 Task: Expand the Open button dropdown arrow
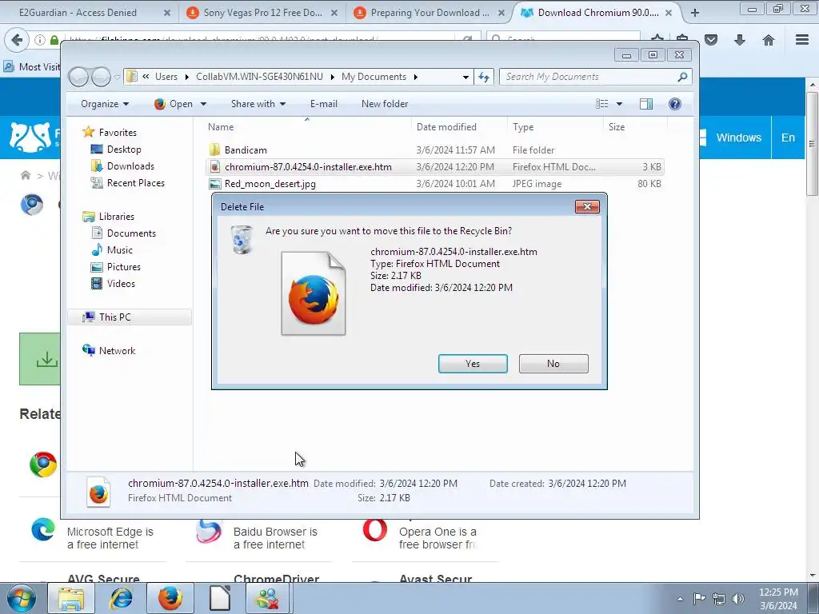[x=204, y=104]
